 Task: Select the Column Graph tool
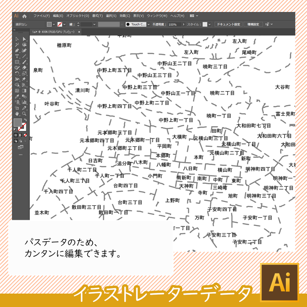24,102
